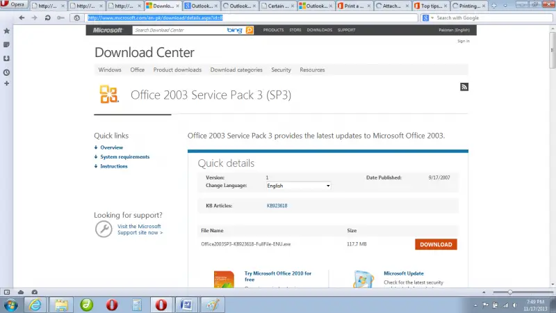Viewport: 556px width, 313px height.
Task: Click Action Center flag in tray
Action: pos(485,305)
